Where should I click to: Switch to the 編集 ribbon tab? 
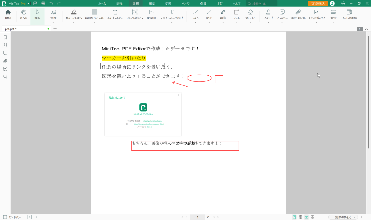[x=152, y=3]
